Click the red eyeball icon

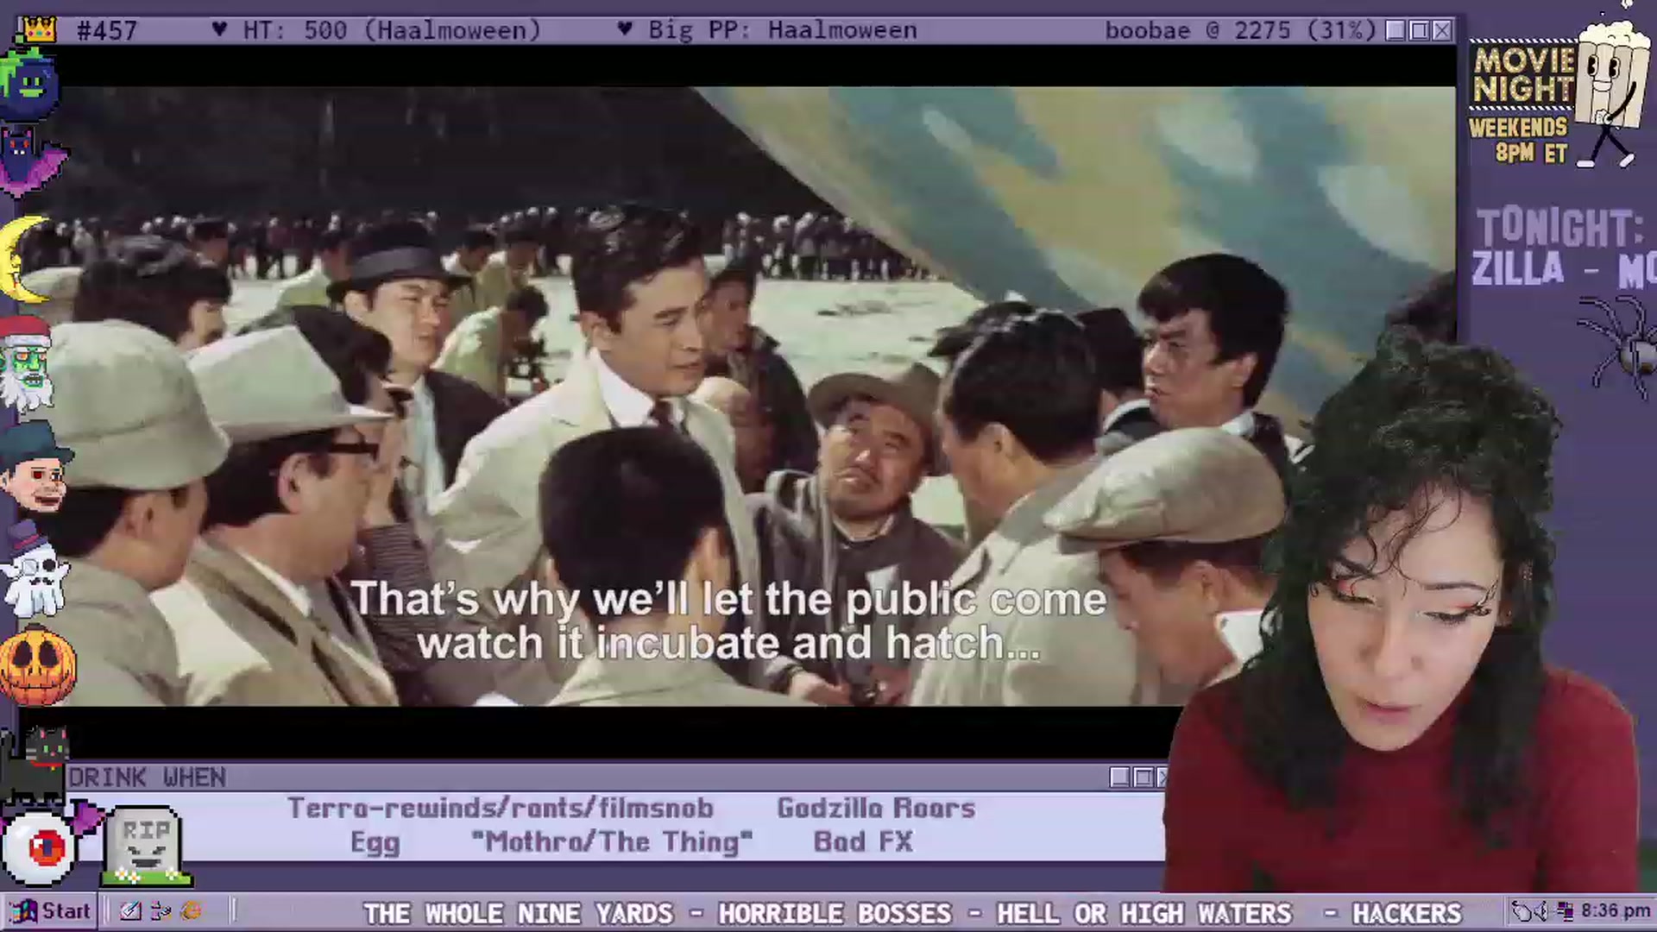tap(38, 848)
